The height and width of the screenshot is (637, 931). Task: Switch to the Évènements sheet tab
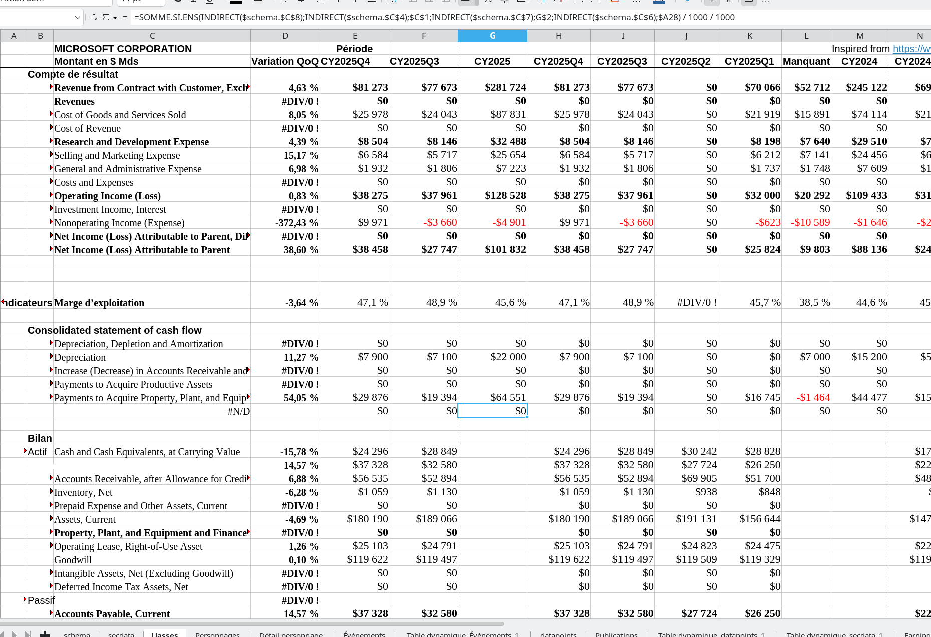364,634
